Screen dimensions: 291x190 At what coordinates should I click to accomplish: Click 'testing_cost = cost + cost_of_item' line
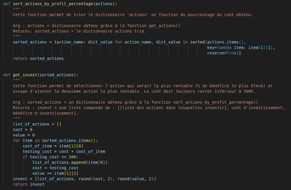point(64,151)
